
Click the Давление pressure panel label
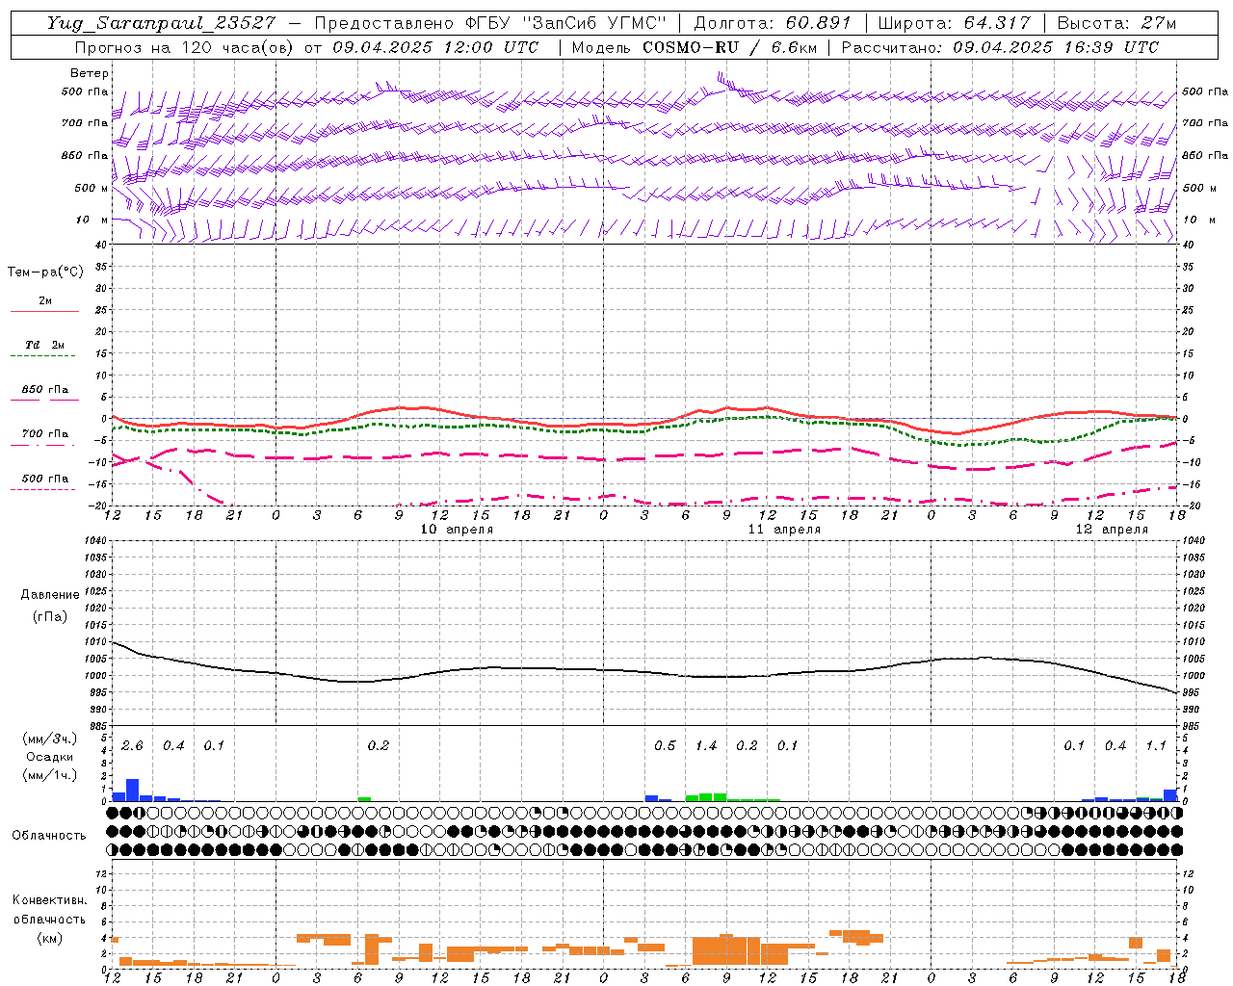click(50, 595)
